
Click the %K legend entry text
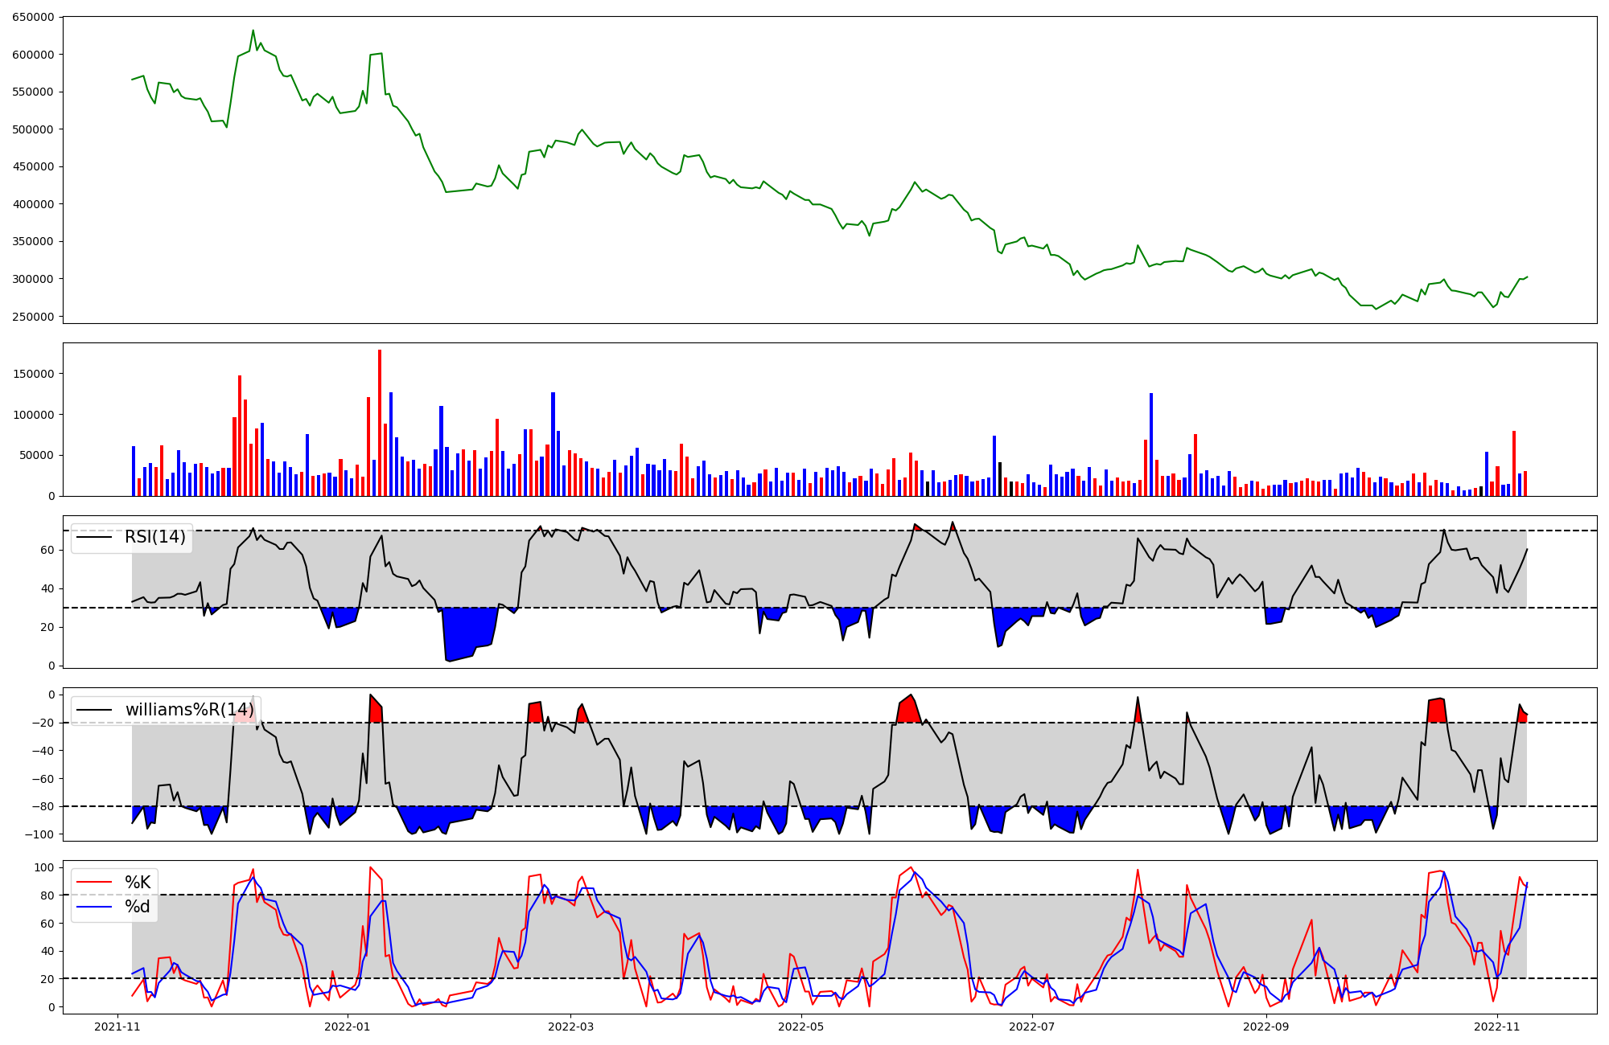pos(138,883)
